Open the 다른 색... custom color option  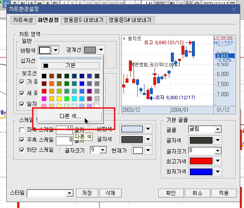pyautogui.click(x=70, y=116)
